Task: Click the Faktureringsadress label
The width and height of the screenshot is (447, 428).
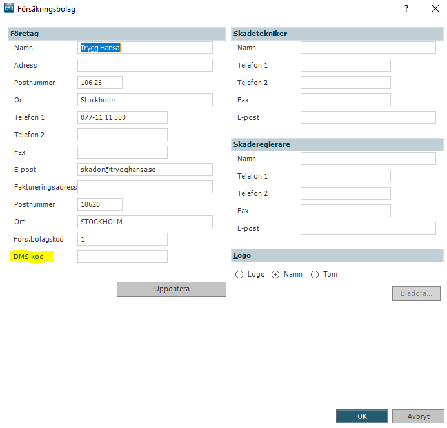Action: (x=45, y=187)
